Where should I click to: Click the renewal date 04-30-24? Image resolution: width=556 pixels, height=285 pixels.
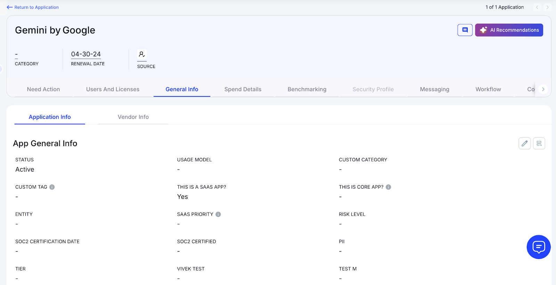click(86, 54)
